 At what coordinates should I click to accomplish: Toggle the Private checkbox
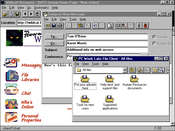point(154,37)
